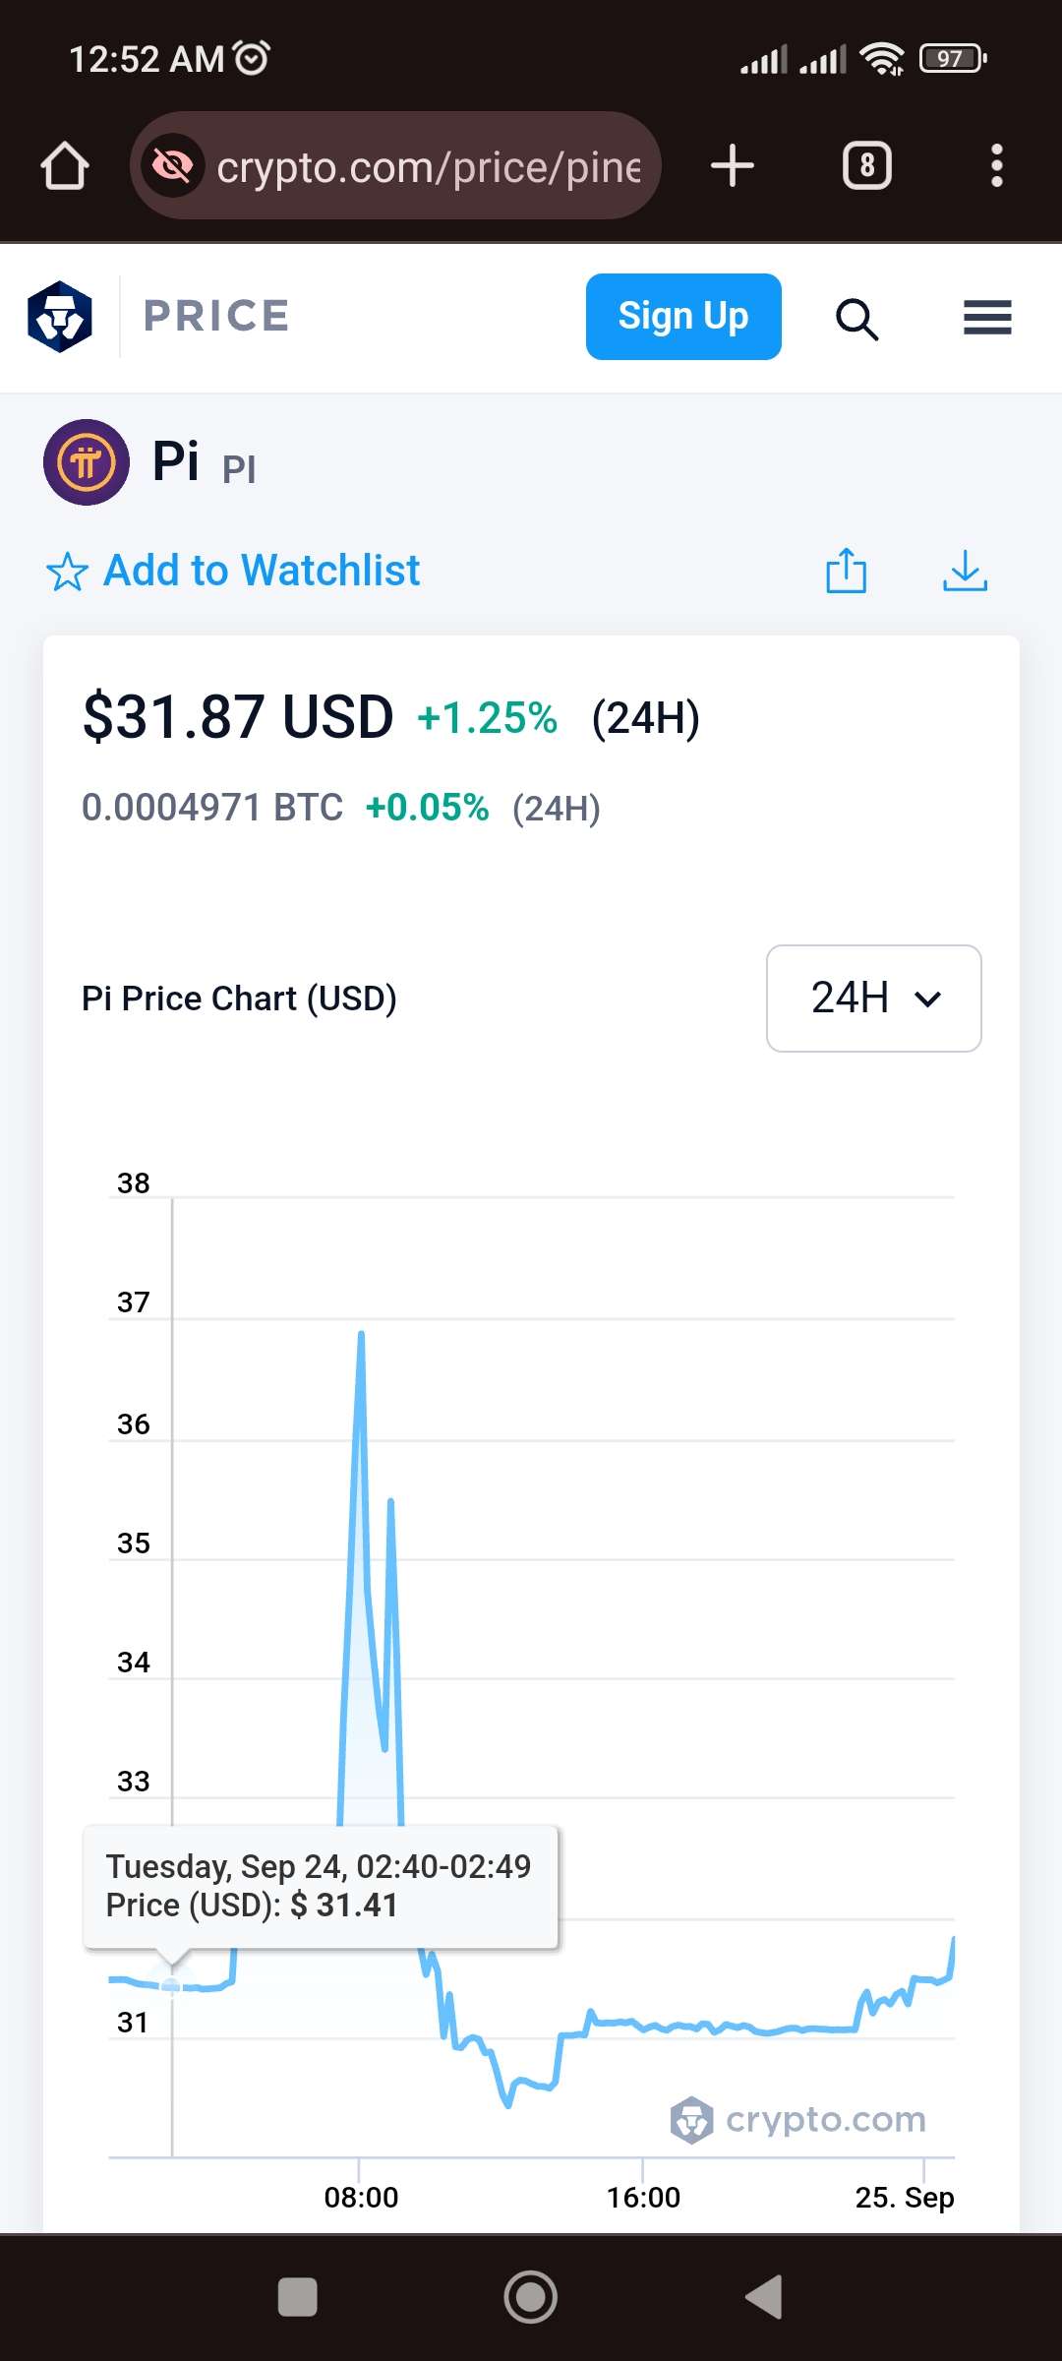
Task: Open browser three-dot overflow menu
Action: (x=997, y=165)
